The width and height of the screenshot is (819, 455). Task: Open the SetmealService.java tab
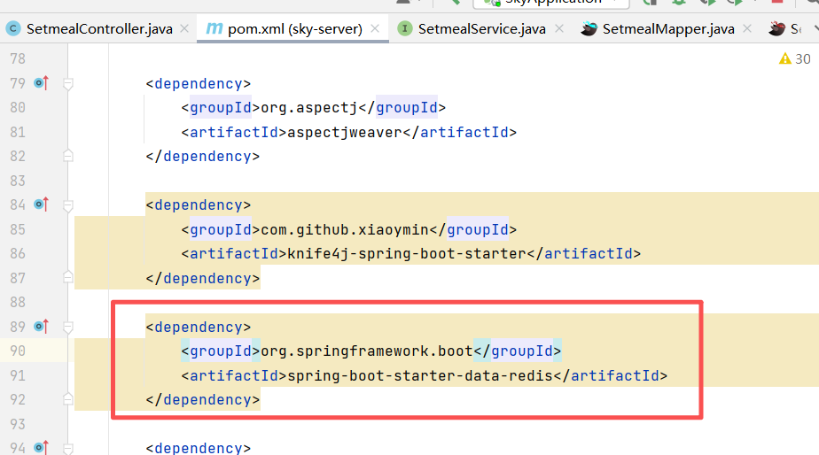[x=481, y=28]
